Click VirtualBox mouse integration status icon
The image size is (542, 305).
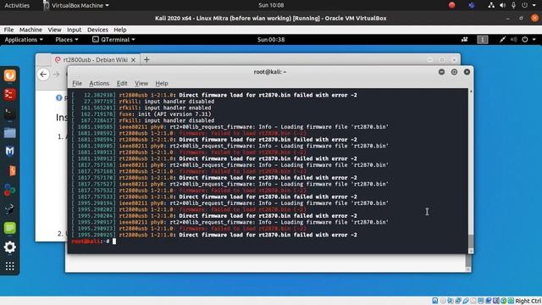504,301
